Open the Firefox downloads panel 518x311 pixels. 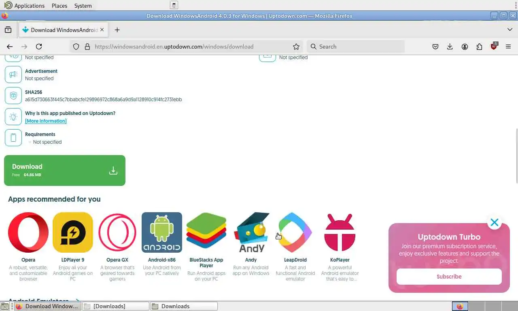coord(450,47)
